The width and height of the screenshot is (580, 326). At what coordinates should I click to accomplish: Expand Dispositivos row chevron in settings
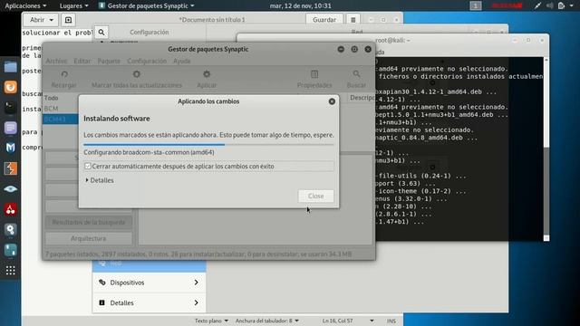click(x=196, y=283)
